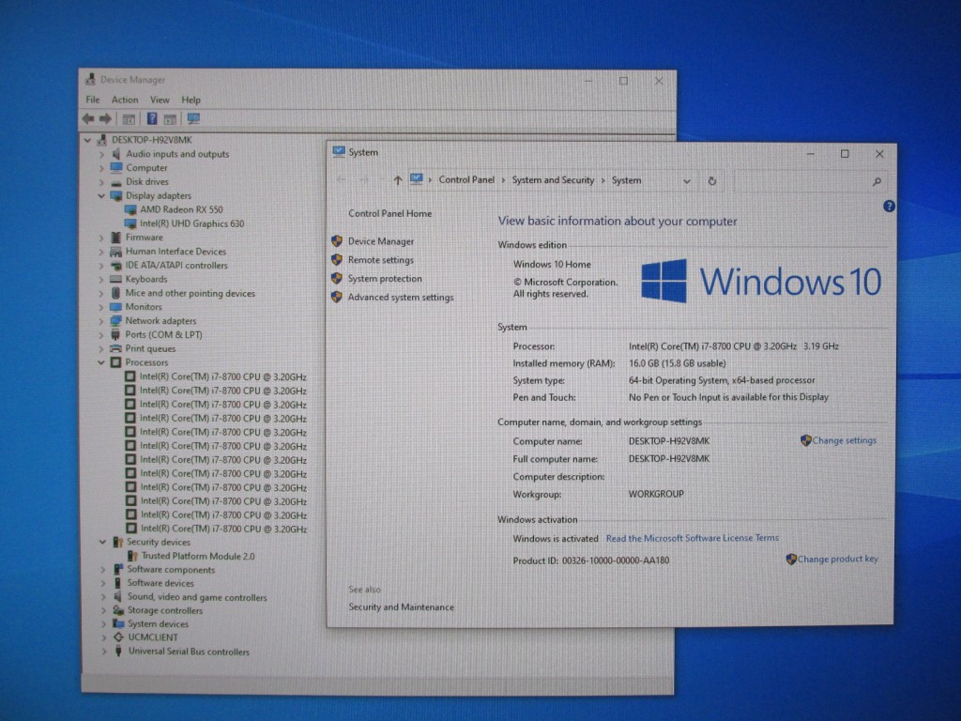The width and height of the screenshot is (961, 721).
Task: Click the Computer category icon
Action: [x=115, y=167]
